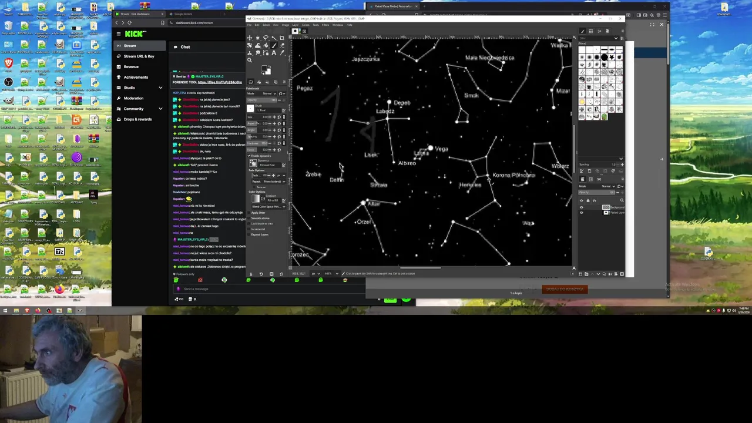Image resolution: width=752 pixels, height=423 pixels.
Task: Select the Crop tool in GIMP
Action: pos(282,38)
